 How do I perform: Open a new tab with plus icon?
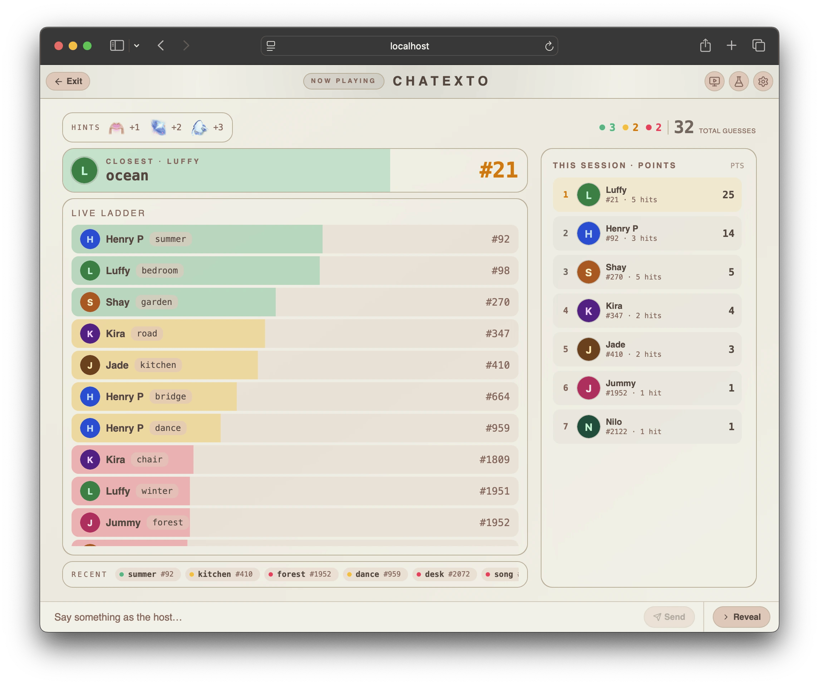731,46
